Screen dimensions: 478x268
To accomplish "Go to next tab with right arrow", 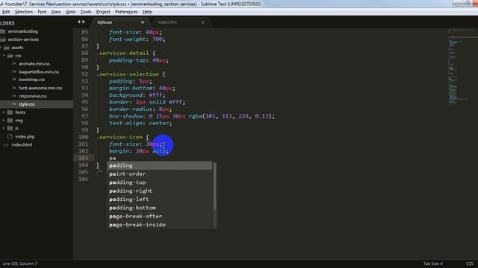I will (x=84, y=22).
